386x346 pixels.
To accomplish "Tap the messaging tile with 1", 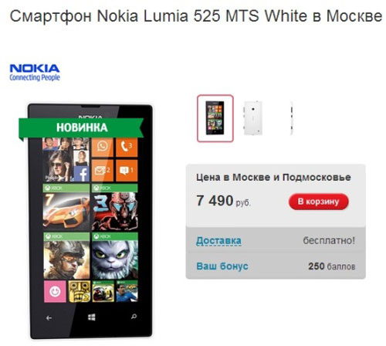I will [x=127, y=171].
